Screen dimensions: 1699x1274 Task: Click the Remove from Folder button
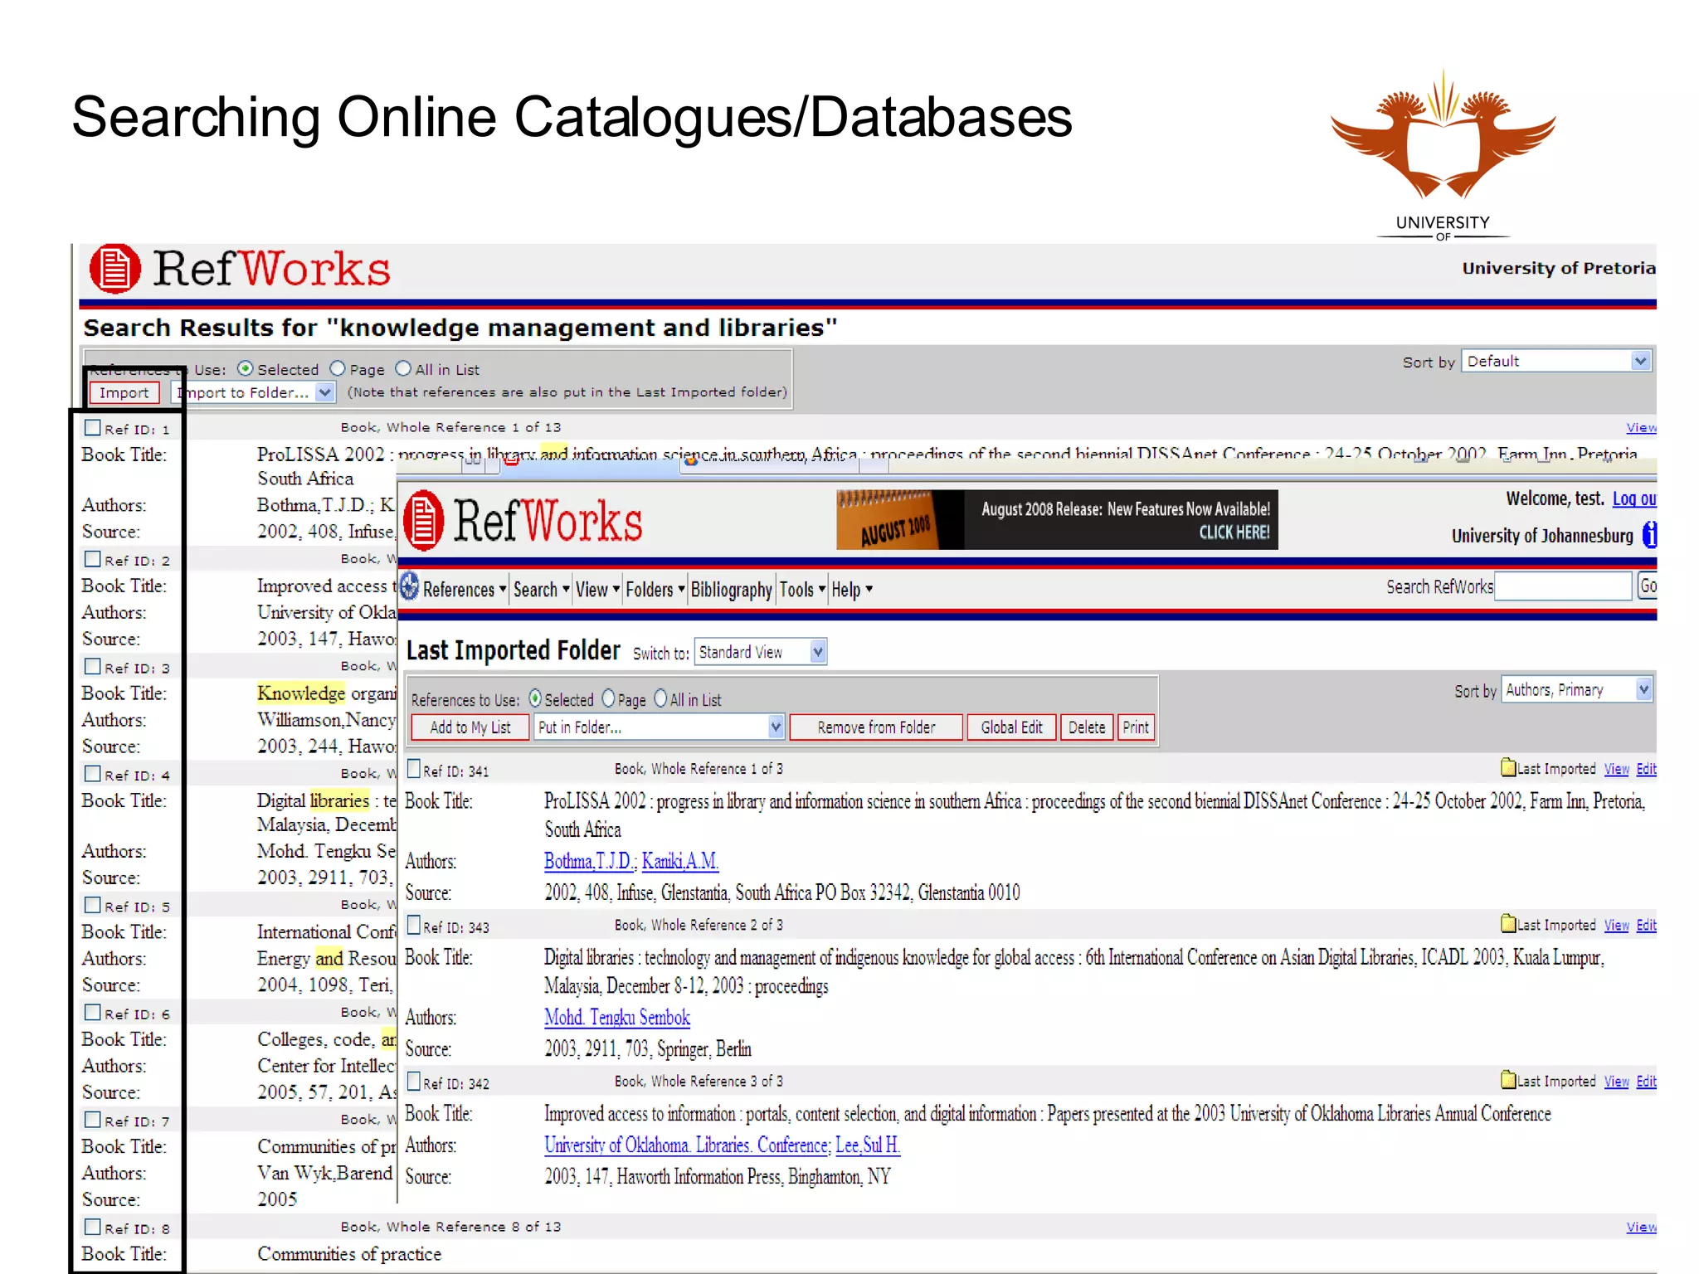coord(876,727)
